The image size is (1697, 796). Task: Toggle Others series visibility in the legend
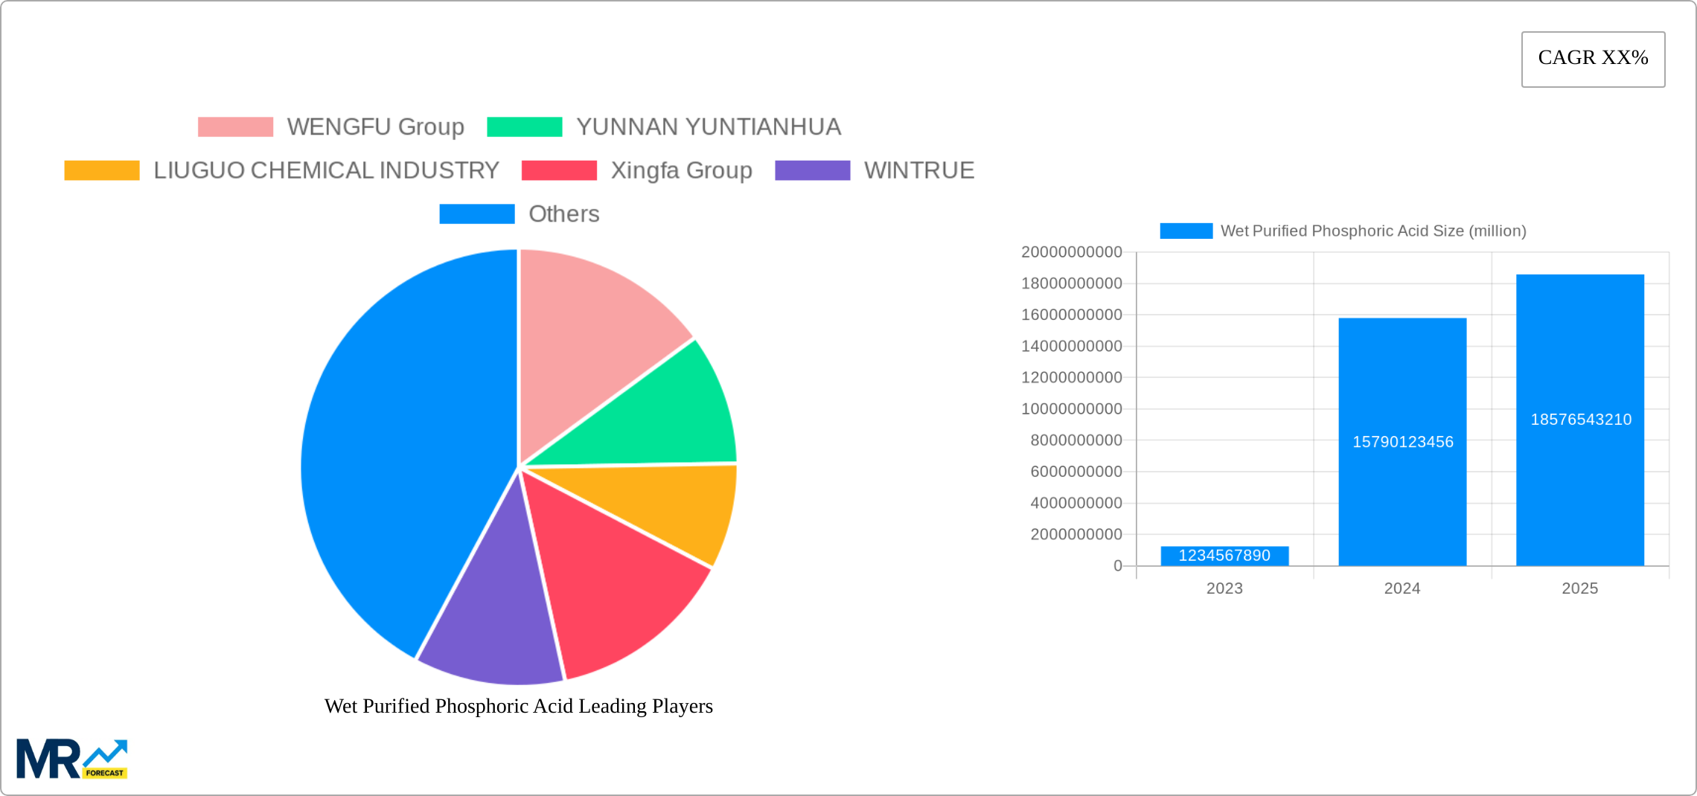[477, 214]
